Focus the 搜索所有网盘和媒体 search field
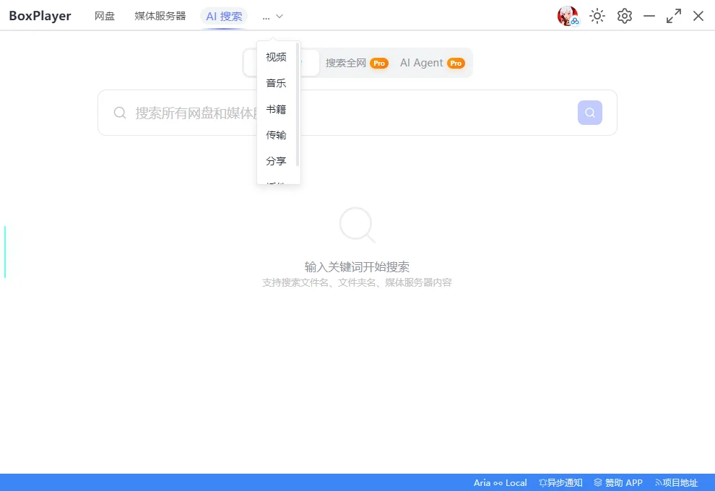The height and width of the screenshot is (491, 715). [357, 113]
